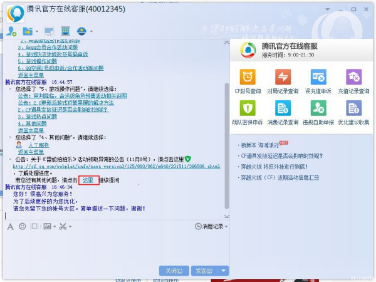Click the send picture icon

[x=47, y=226]
